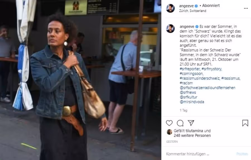The width and height of the screenshot is (251, 160).
Task: Open angeeve profile picture in header
Action: pos(170,8)
